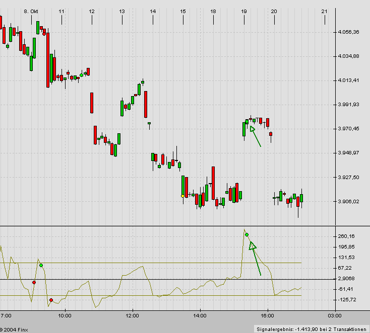Image resolution: width=370 pixels, height=333 pixels.
Task: Click the red indicator dot below the lower band
Action: tap(51, 300)
